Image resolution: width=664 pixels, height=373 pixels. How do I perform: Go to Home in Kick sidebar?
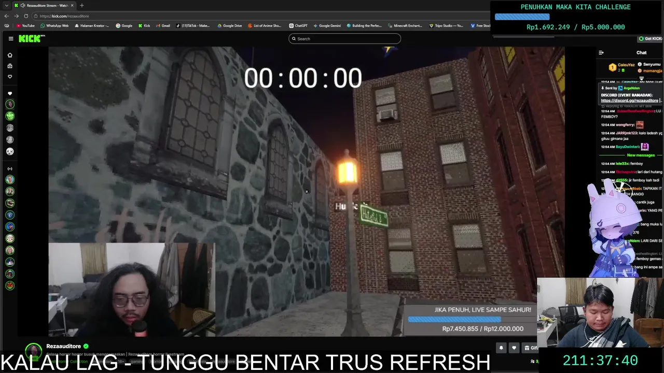coord(10,55)
